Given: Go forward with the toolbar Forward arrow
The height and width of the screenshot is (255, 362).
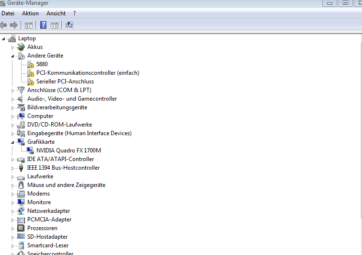Looking at the screenshot, I should 14,25.
